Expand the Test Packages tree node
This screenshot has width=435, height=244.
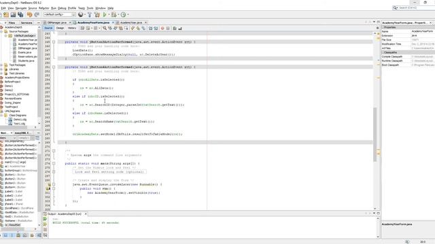pyautogui.click(x=1, y=65)
